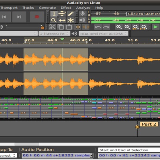Click left edge marker of timeline selection

[x=25, y=42]
